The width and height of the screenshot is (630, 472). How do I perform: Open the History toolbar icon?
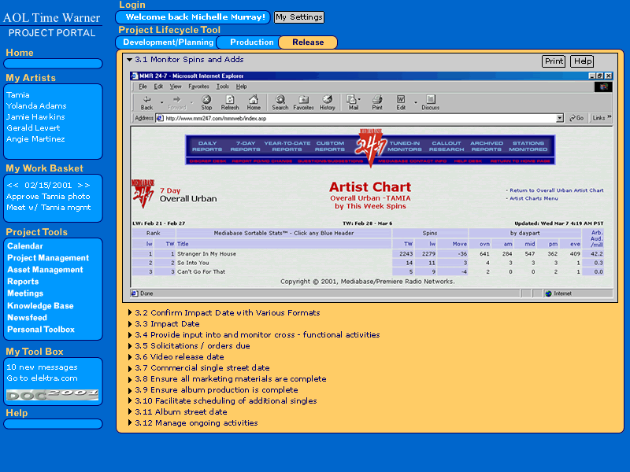[328, 101]
